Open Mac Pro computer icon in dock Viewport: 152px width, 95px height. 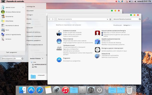pyautogui.click(x=82, y=90)
